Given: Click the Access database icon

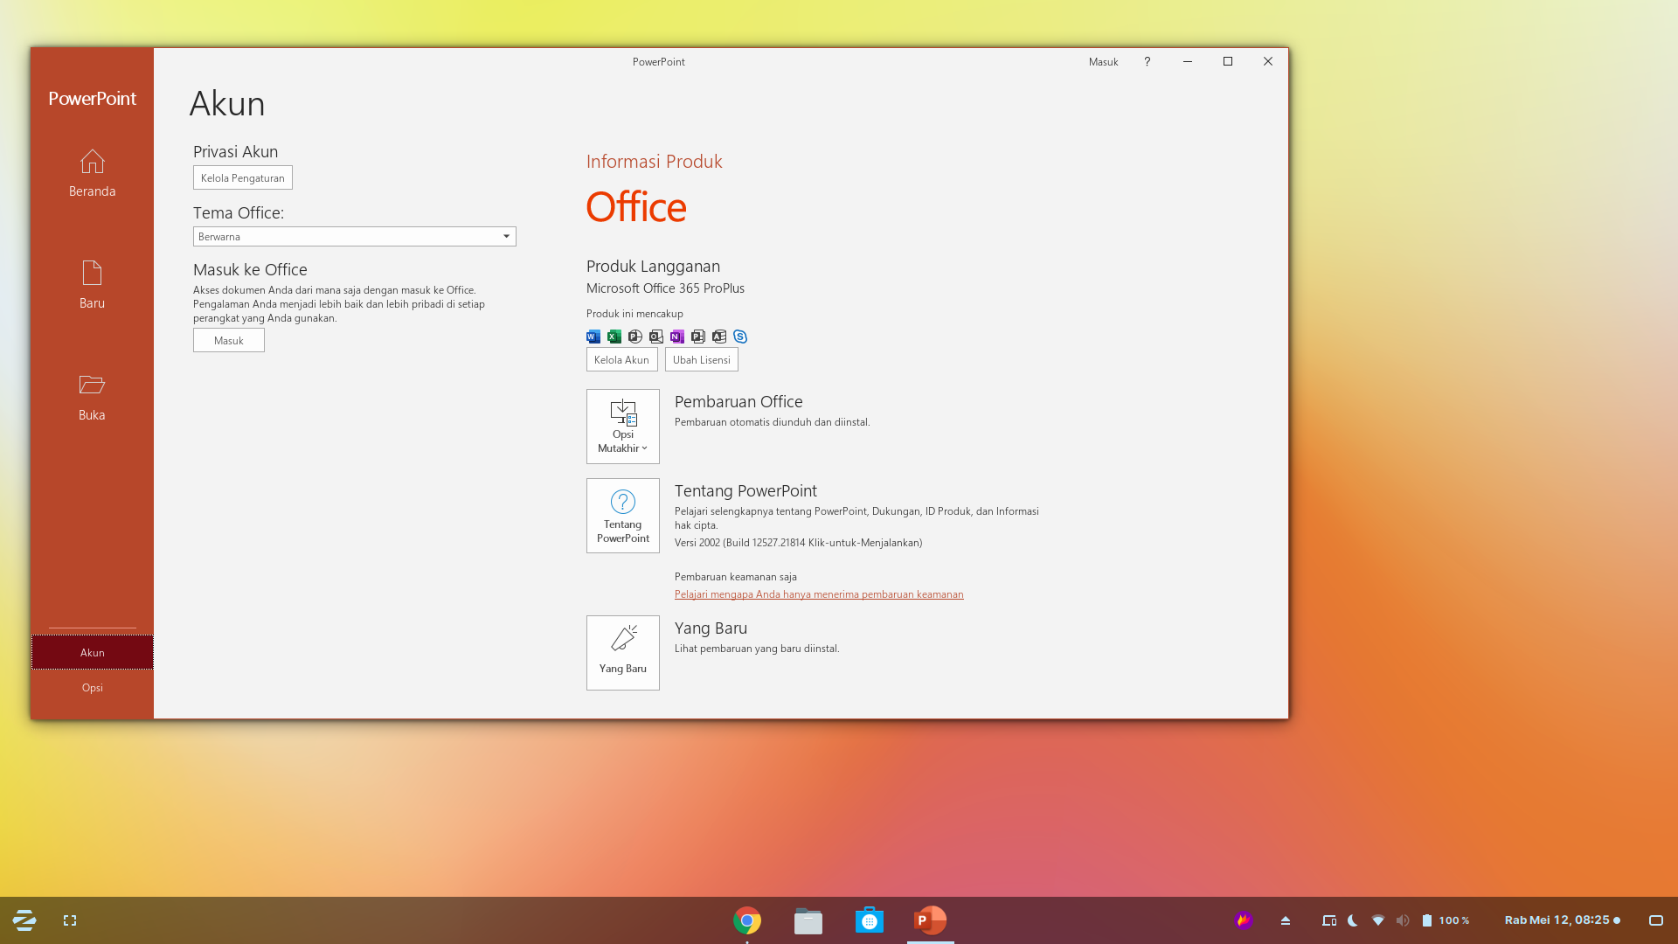Looking at the screenshot, I should point(719,337).
